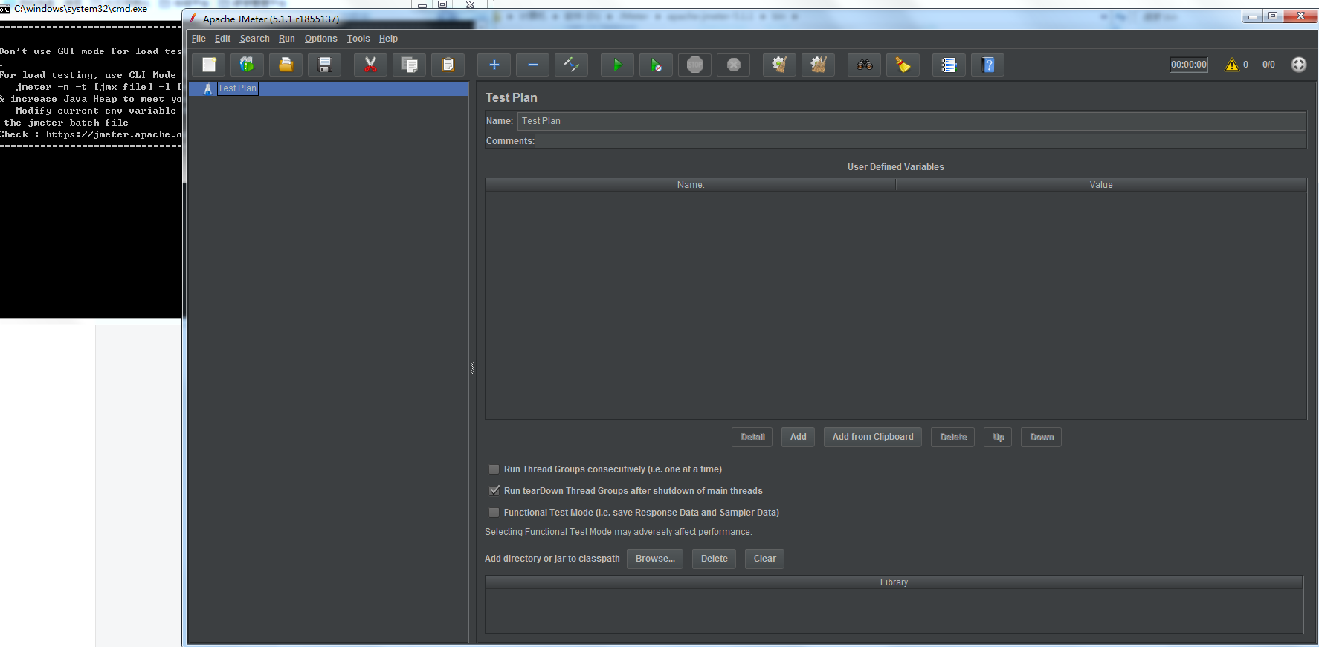
Task: Click the warning triangle log icon
Action: point(1232,65)
